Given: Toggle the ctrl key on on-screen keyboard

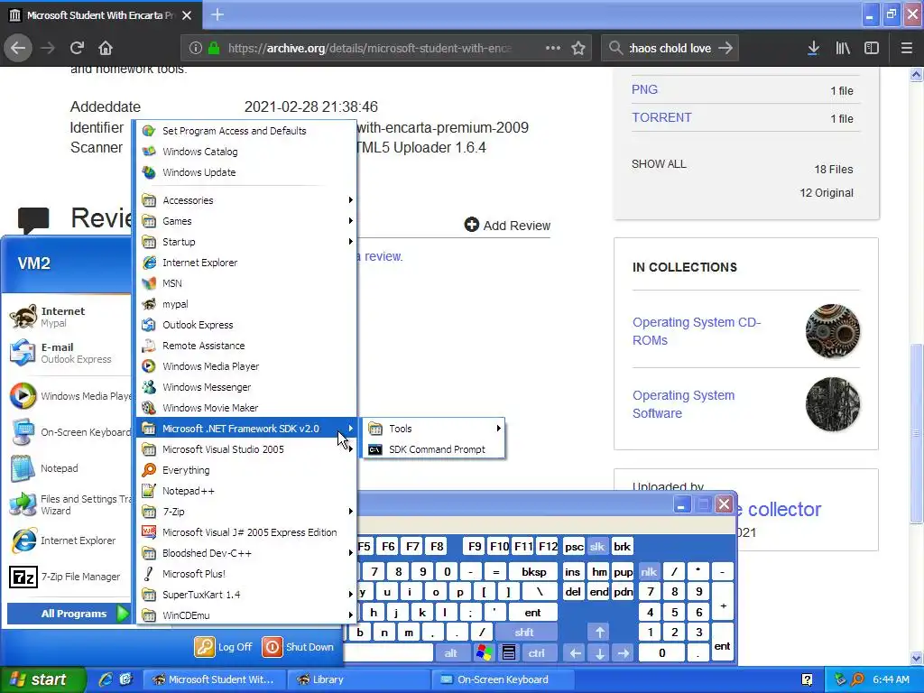Looking at the screenshot, I should pos(536,652).
